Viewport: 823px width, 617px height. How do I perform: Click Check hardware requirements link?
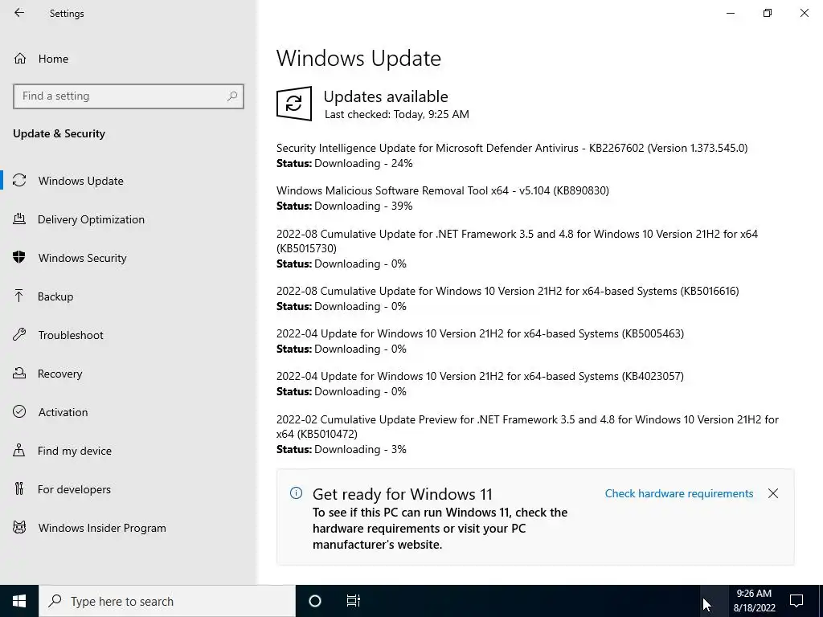click(678, 493)
